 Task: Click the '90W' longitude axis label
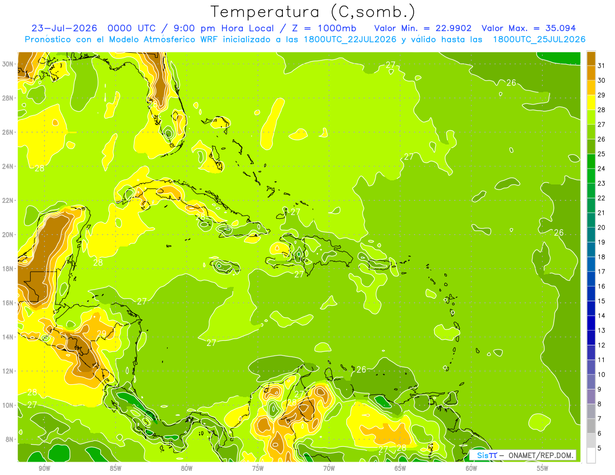[x=44, y=468]
